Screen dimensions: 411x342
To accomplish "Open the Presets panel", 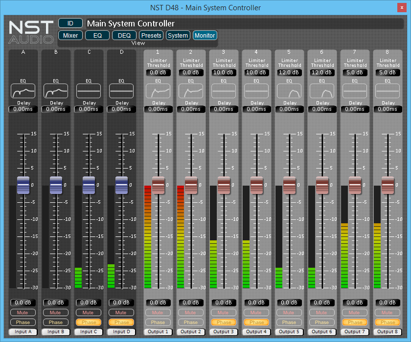I will [151, 35].
